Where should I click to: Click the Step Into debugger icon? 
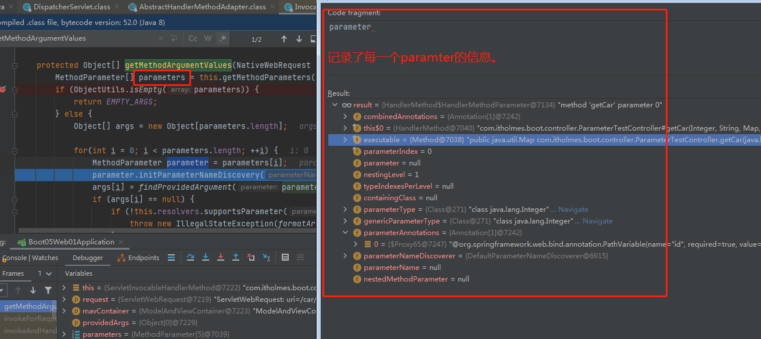[x=206, y=257]
